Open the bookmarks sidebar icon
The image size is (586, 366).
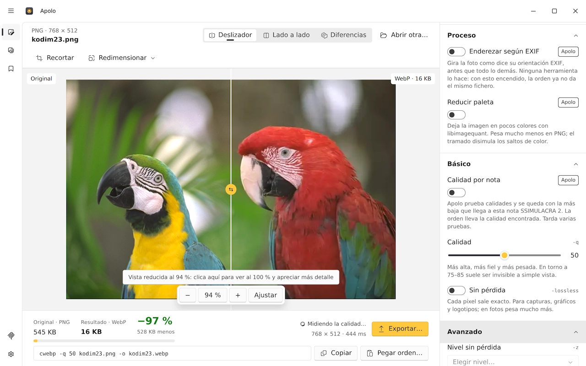pos(11,69)
